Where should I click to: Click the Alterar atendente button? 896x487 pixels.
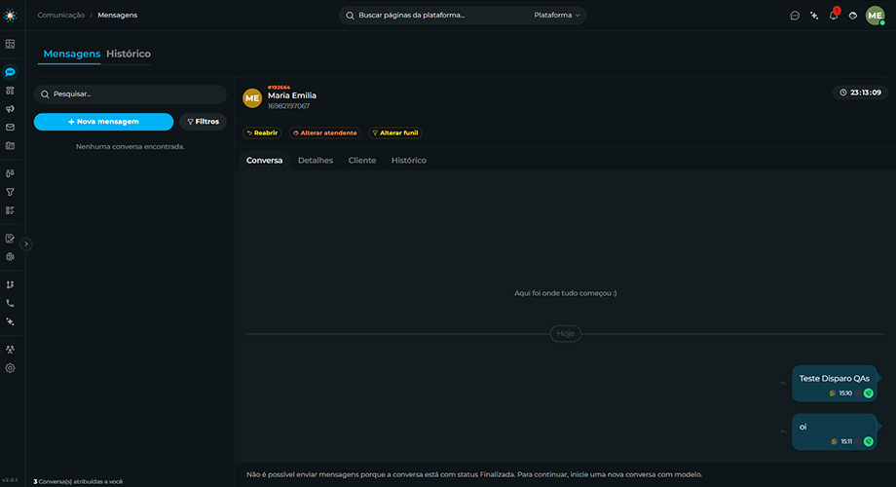[x=324, y=132]
